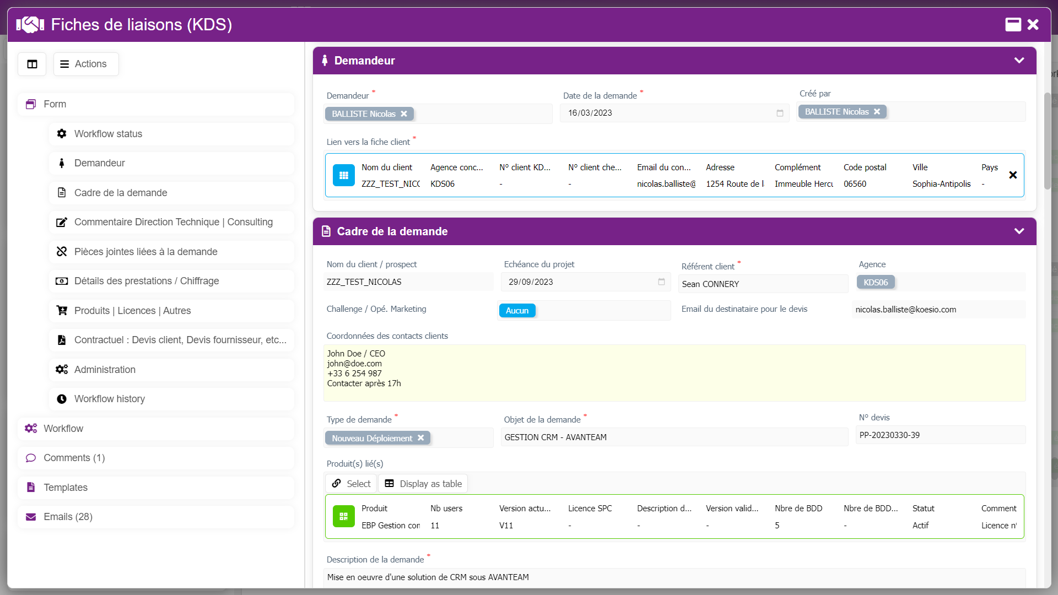This screenshot has height=595, width=1058.
Task: Click Display as table button
Action: [423, 484]
